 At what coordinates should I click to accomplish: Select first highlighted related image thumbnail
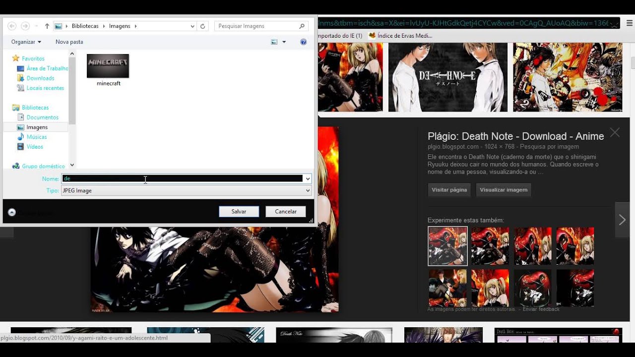[x=447, y=246]
